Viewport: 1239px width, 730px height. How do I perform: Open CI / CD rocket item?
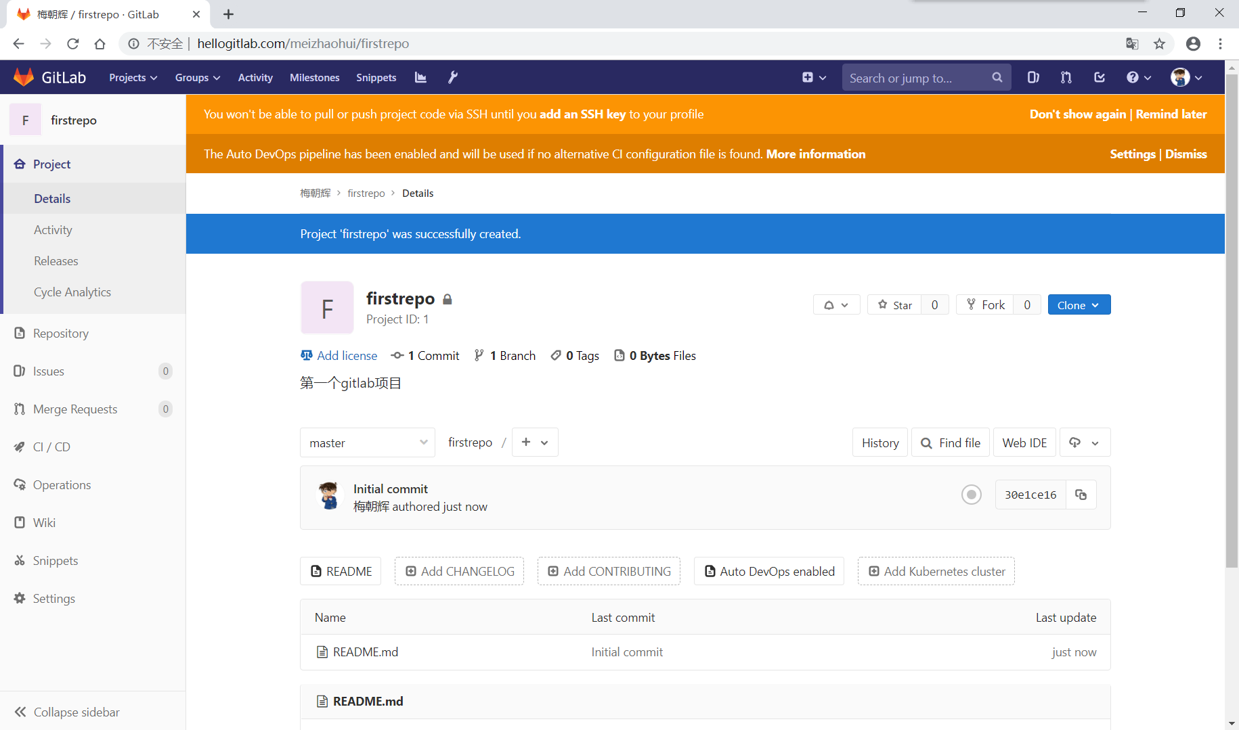pyautogui.click(x=93, y=447)
